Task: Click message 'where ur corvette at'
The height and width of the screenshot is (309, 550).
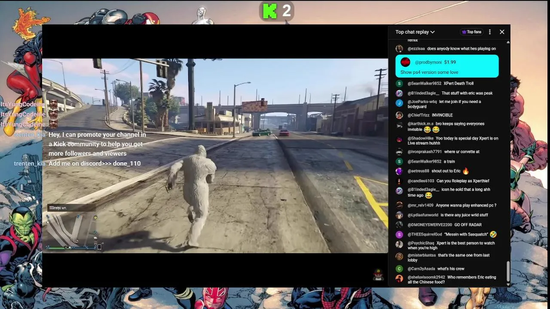Action: [462, 151]
